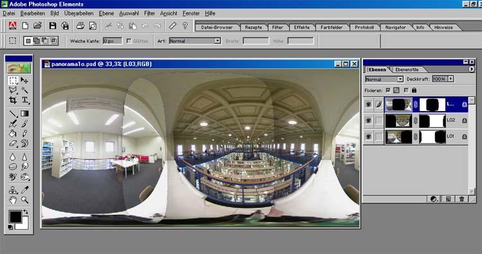
Task: Open the Ebene menu
Action: click(106, 13)
